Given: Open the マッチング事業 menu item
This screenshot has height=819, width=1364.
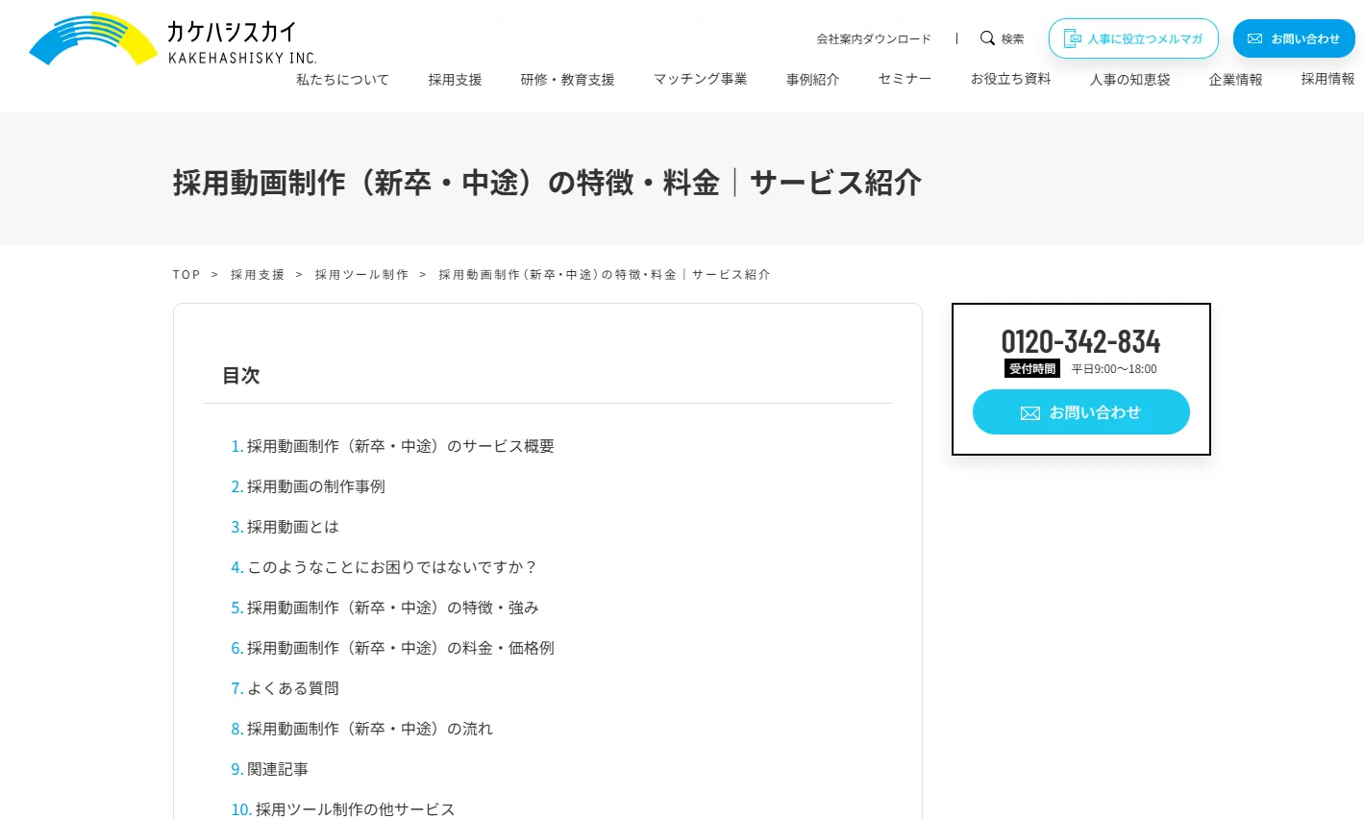Looking at the screenshot, I should pyautogui.click(x=700, y=80).
